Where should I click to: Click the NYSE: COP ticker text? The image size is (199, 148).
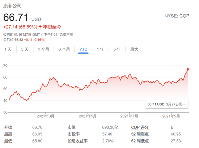pyautogui.click(x=177, y=16)
